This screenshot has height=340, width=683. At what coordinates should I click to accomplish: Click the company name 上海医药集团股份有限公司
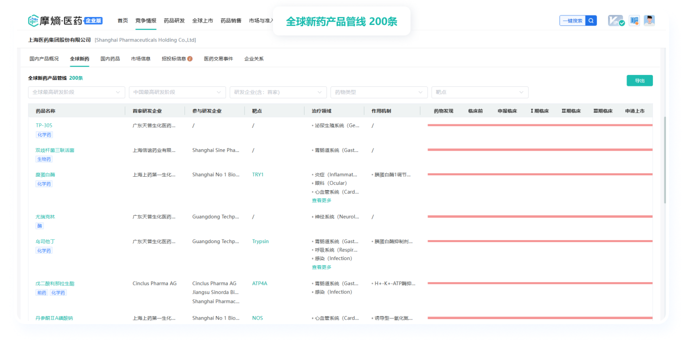click(60, 40)
